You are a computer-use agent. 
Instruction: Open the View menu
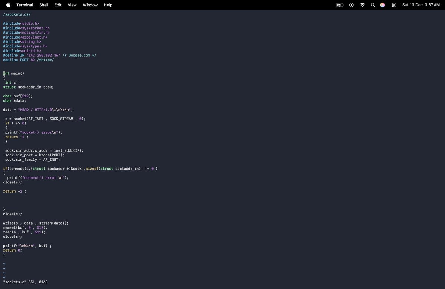[72, 5]
